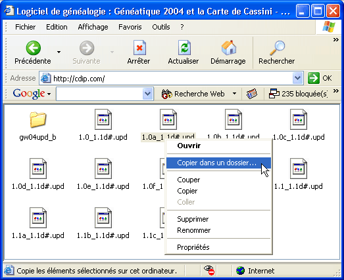Click the 1.0c_1.1d#.upd file name
Image resolution: width=344 pixels, height=280 pixels.
299,137
